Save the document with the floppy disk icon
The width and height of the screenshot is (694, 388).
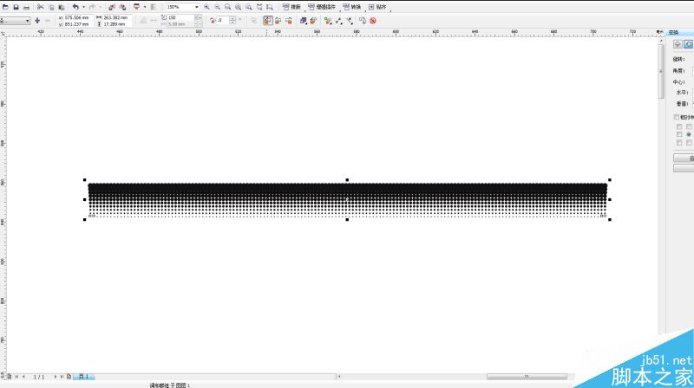pos(16,7)
